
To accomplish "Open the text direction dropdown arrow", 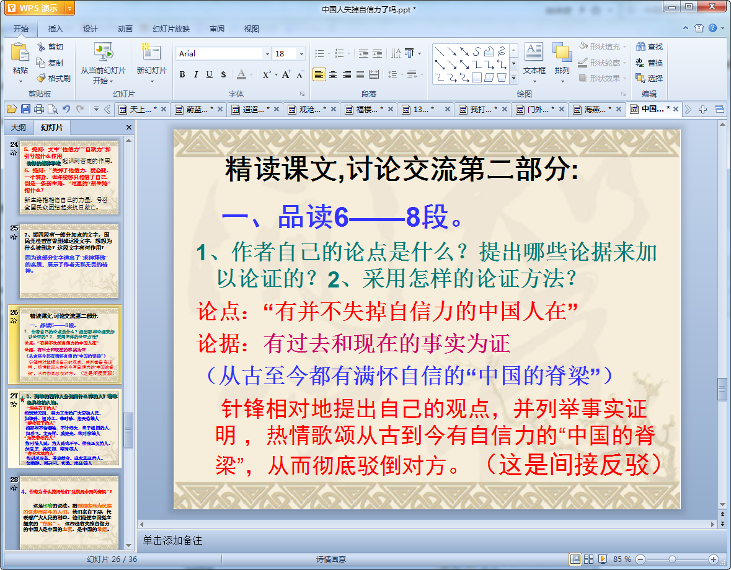I will pyautogui.click(x=420, y=53).
